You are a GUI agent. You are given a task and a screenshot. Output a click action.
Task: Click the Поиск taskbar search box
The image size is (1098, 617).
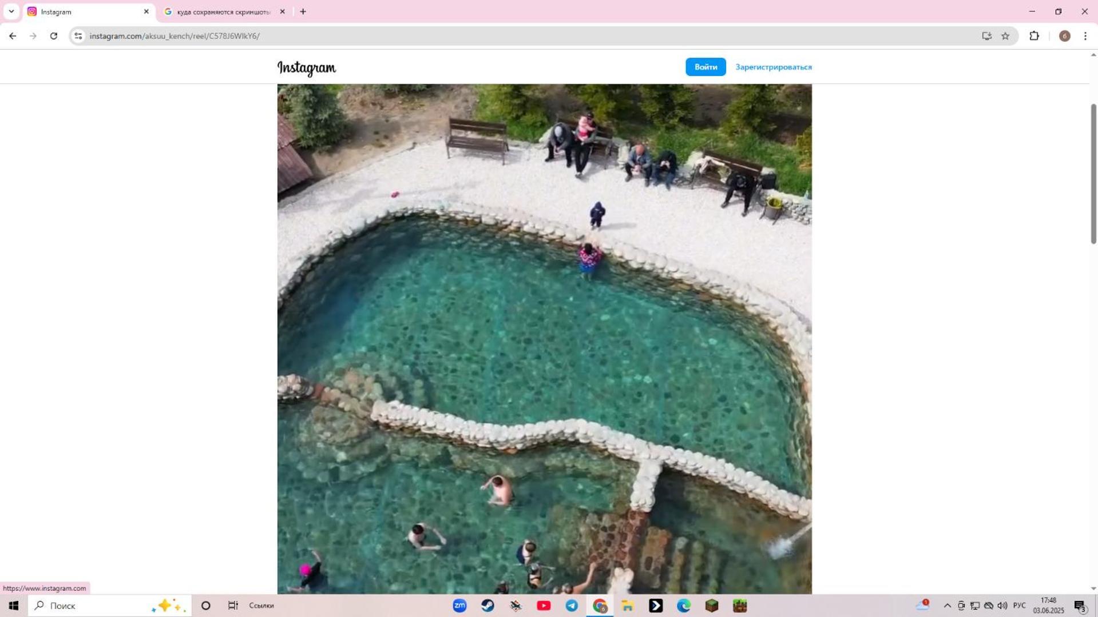click(110, 606)
